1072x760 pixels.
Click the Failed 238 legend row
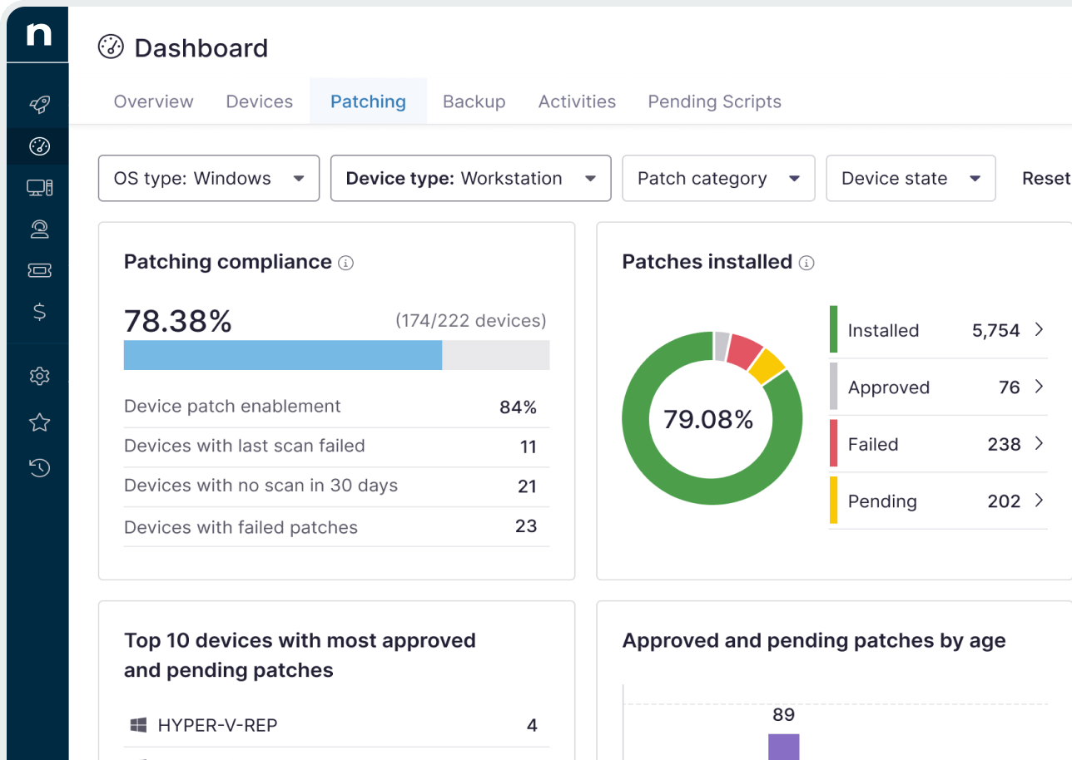(938, 444)
